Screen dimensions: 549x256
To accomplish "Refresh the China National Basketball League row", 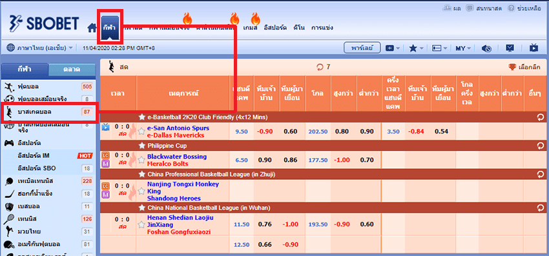I will tap(541, 208).
